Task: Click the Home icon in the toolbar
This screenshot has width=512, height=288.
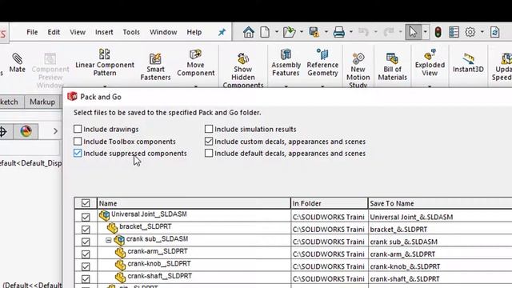Action: [x=249, y=32]
